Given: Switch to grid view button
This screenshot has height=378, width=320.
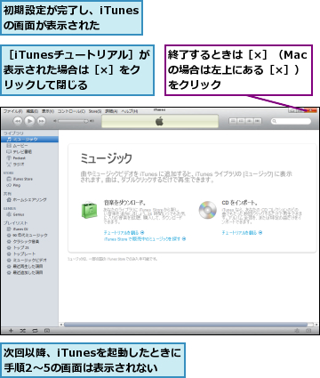Looking at the screenshot, I should [250, 121].
